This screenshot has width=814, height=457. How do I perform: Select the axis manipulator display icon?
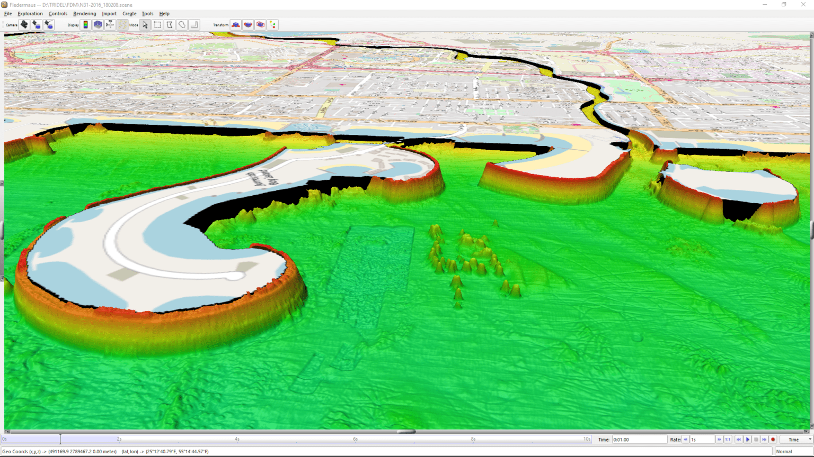pyautogui.click(x=110, y=24)
